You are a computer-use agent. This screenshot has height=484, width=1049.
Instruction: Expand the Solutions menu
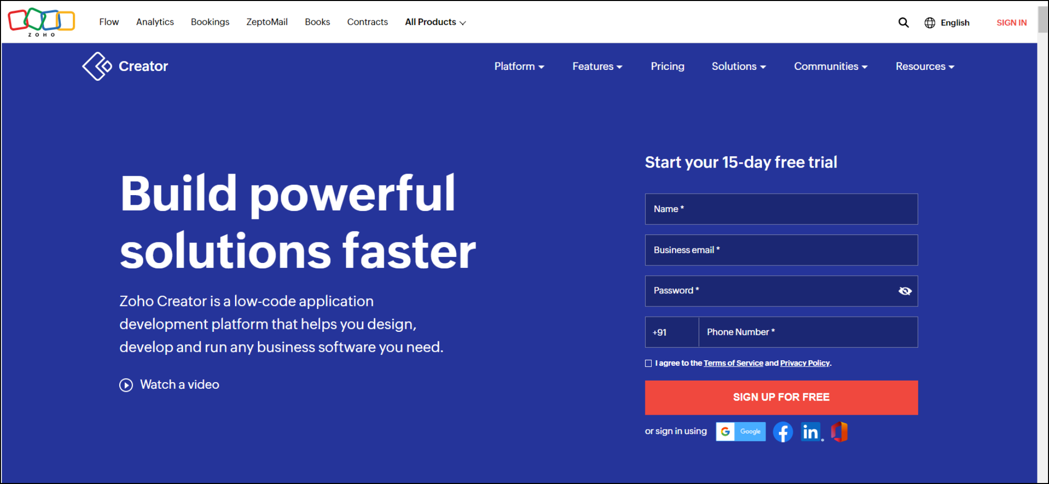[739, 66]
